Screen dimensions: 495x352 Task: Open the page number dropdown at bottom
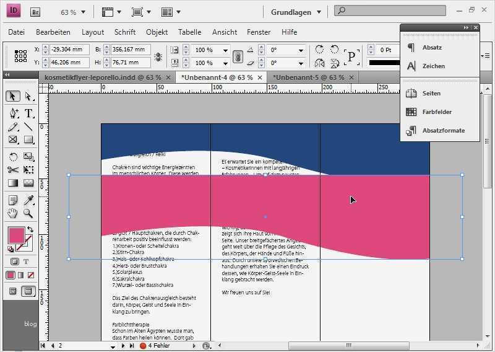pos(113,346)
